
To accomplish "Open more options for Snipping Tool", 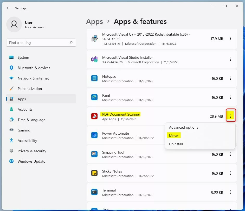I will 230,154.
